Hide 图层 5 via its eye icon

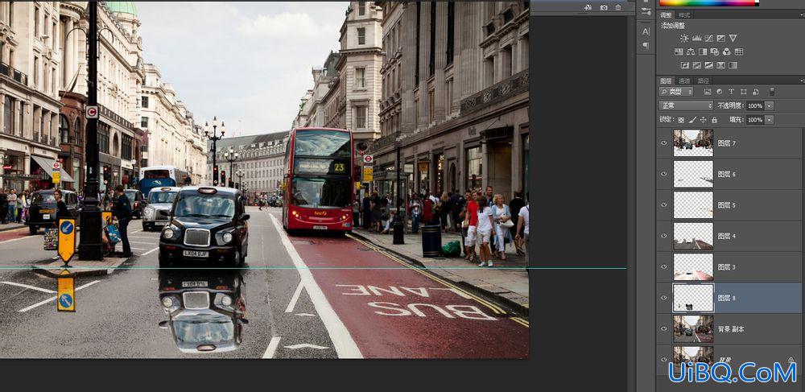coord(664,204)
